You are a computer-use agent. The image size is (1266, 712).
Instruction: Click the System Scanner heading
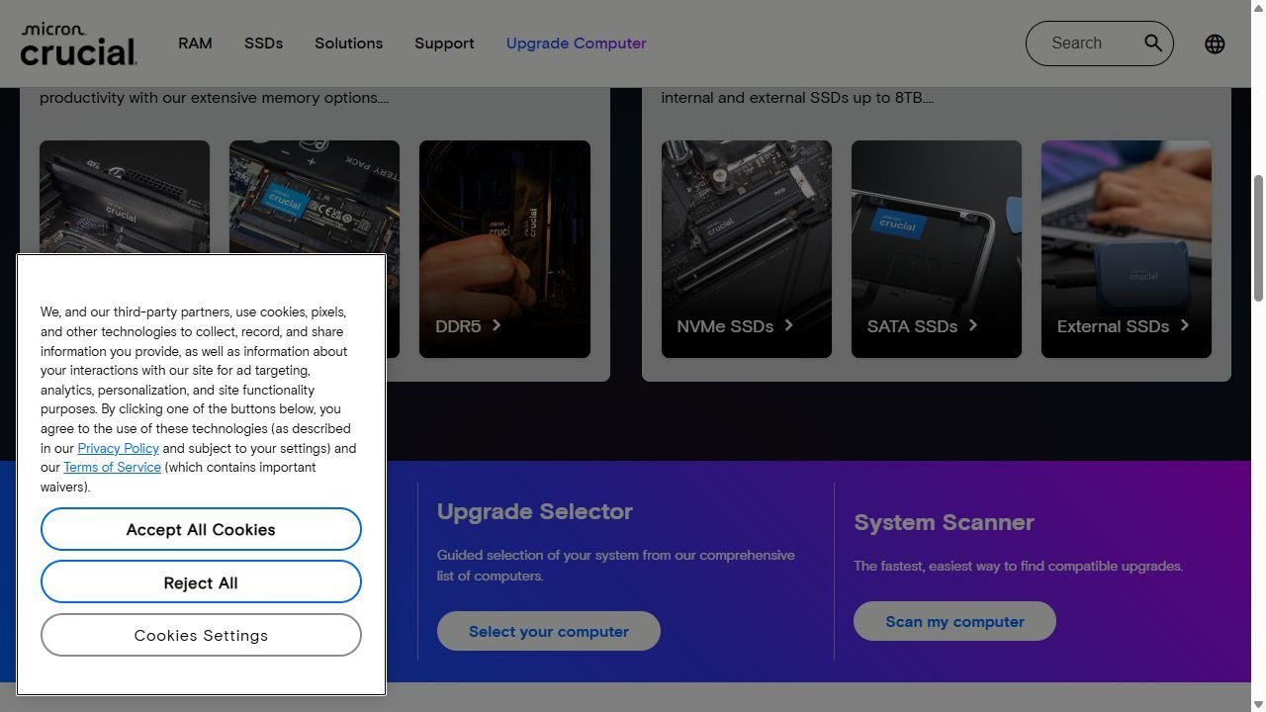(944, 522)
